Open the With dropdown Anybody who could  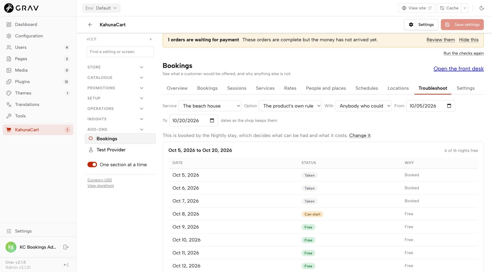pos(363,106)
